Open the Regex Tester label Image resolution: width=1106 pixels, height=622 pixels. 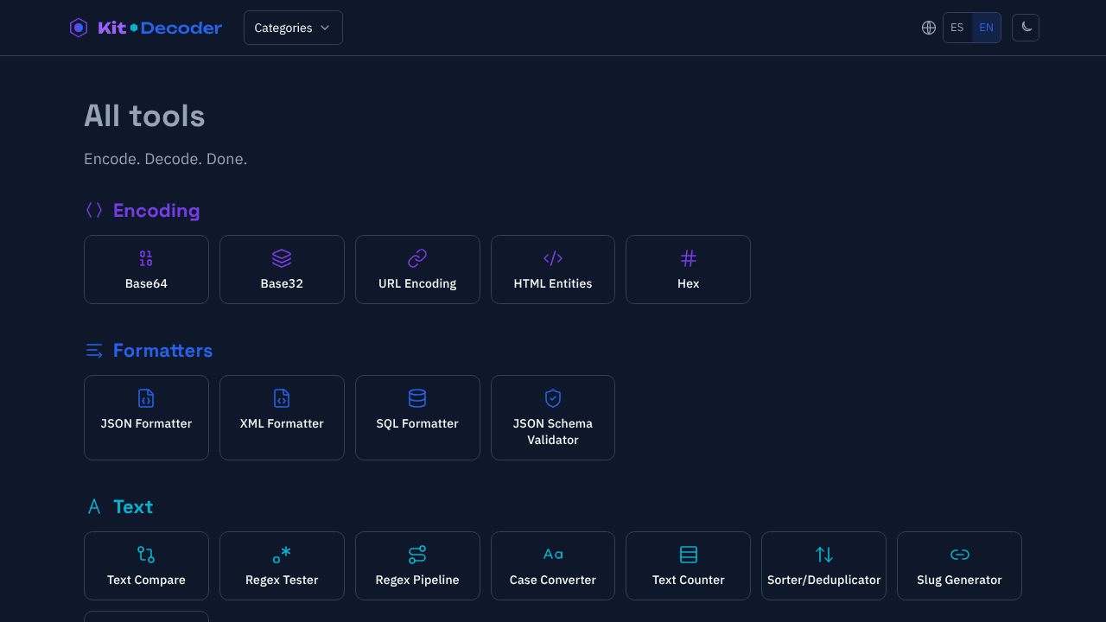pos(282,580)
